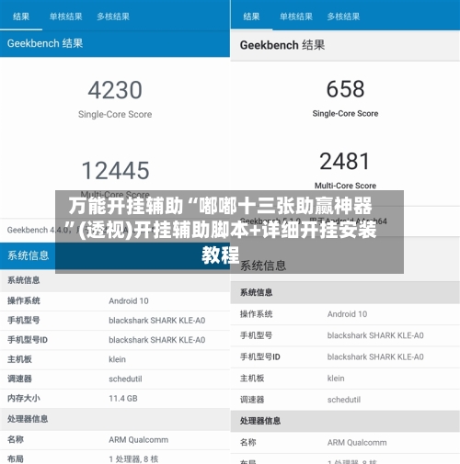Viewport: 460px width, 464px height.
Task: Click left panel gray 系统信息 subheader
Action: coord(24,280)
